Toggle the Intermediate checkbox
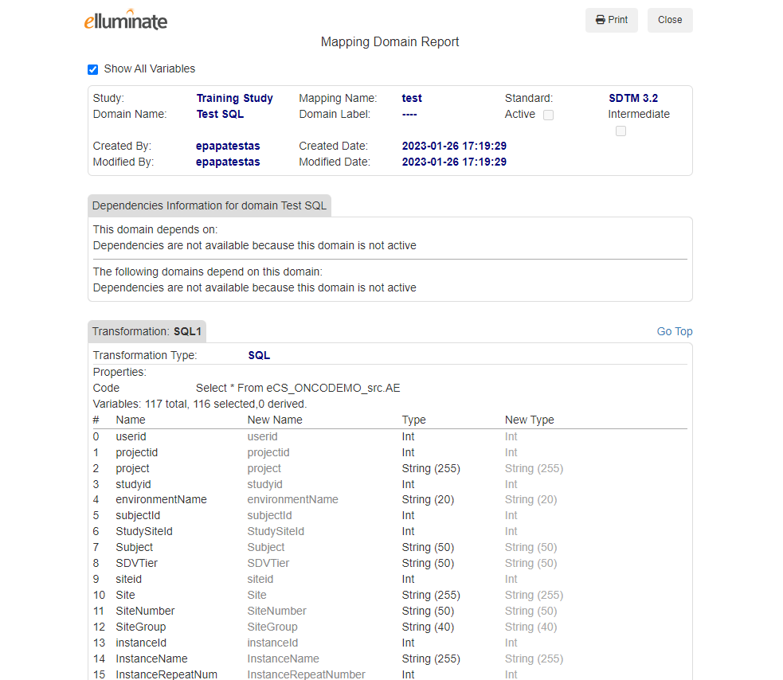783x680 pixels. click(x=621, y=131)
